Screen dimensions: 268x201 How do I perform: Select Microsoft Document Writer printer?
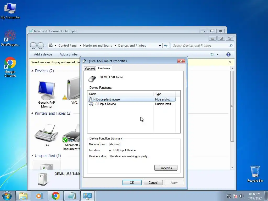click(x=71, y=137)
